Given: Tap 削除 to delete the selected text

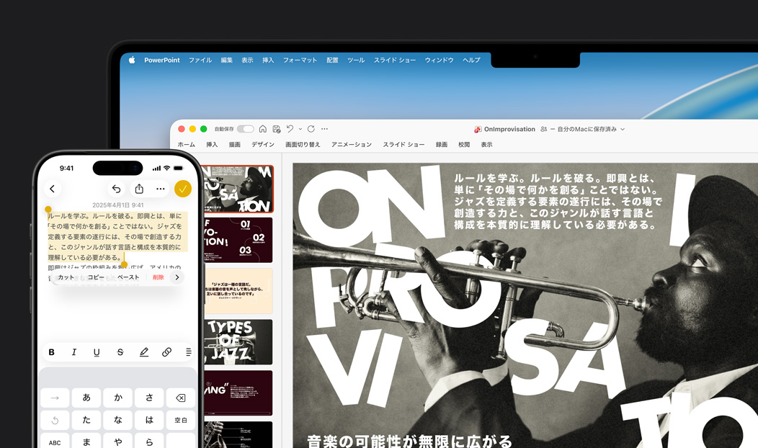Looking at the screenshot, I should [x=159, y=277].
